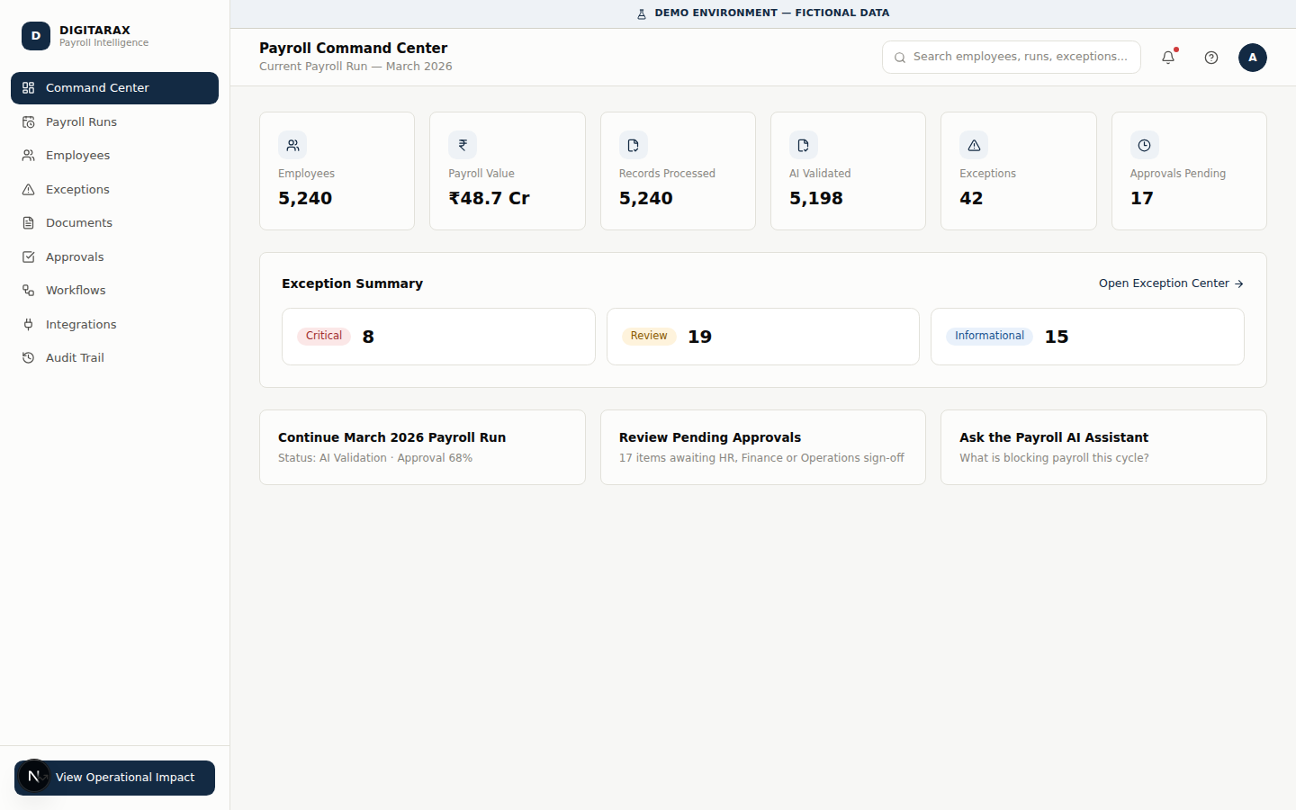Focus the search employees, runs field
This screenshot has height=810, width=1296.
pyautogui.click(x=1012, y=57)
